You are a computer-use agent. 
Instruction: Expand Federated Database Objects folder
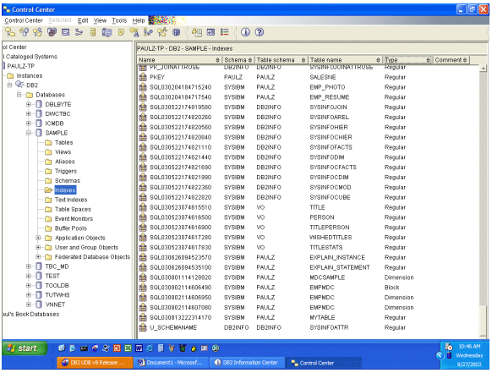point(38,257)
